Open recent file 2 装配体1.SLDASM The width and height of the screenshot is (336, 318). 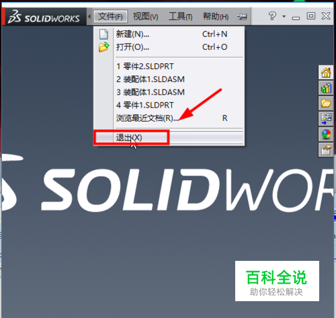point(169,79)
